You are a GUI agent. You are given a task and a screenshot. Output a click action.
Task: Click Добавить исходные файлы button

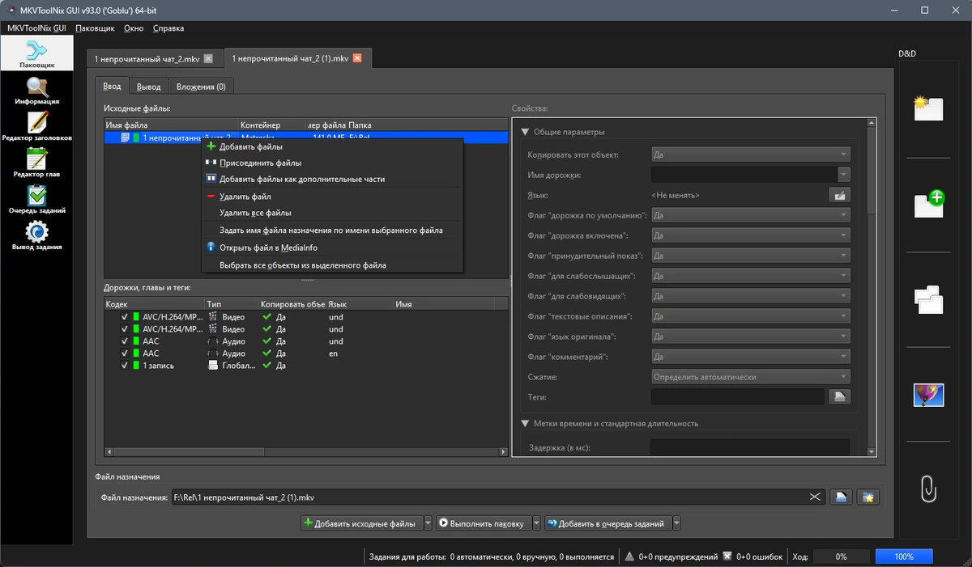[361, 523]
